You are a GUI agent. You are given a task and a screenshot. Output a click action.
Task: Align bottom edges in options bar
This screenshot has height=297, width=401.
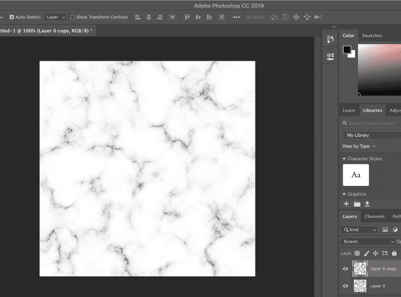click(x=209, y=17)
